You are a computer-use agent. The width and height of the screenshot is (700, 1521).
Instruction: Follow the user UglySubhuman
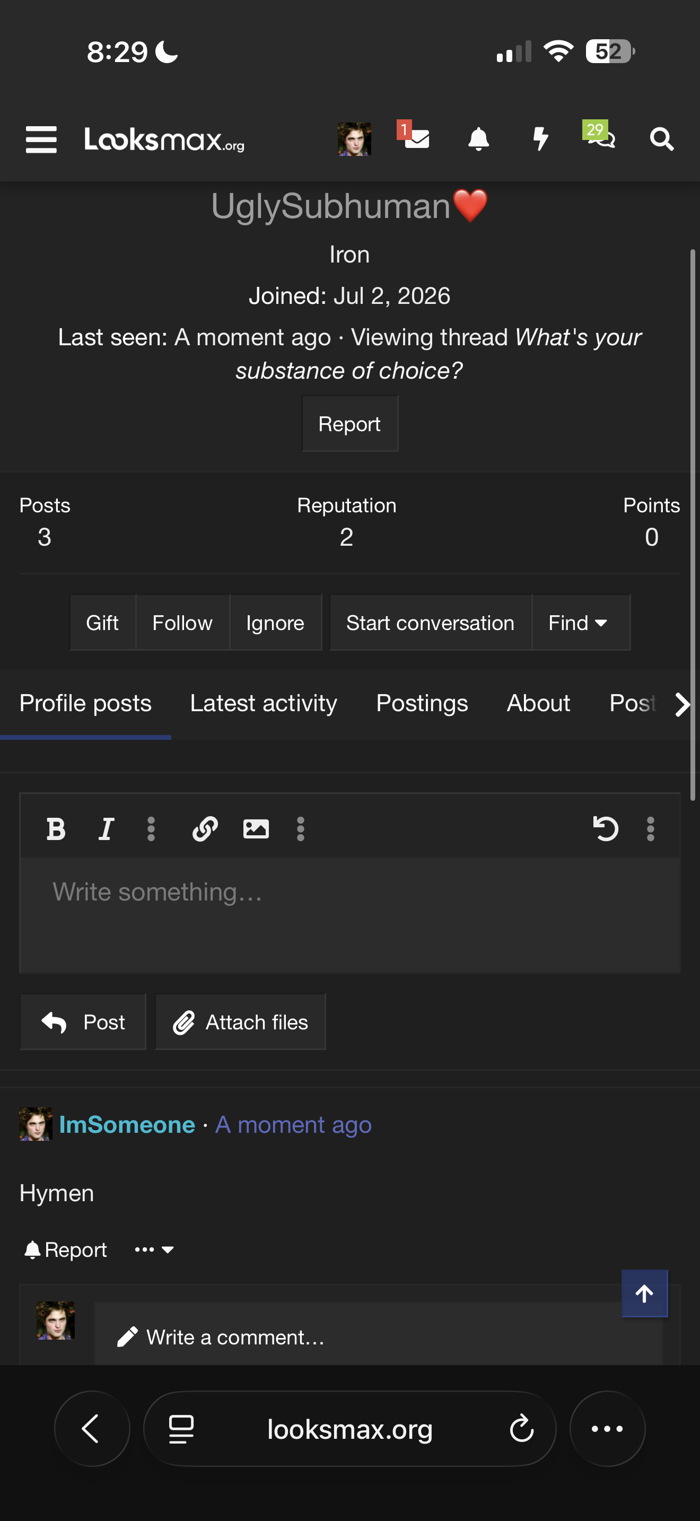182,623
